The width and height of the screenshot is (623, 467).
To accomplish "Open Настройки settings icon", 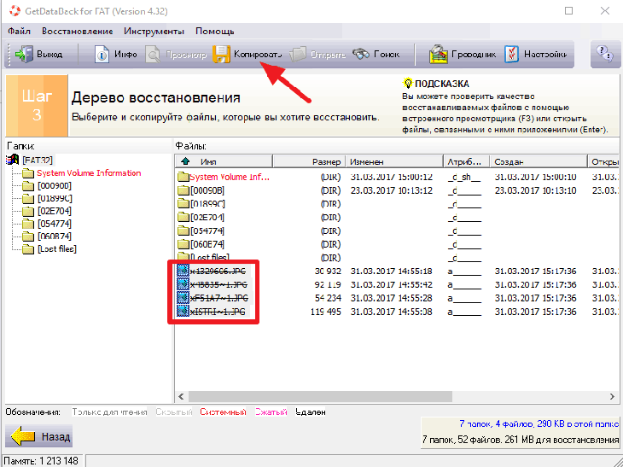I will tap(512, 54).
